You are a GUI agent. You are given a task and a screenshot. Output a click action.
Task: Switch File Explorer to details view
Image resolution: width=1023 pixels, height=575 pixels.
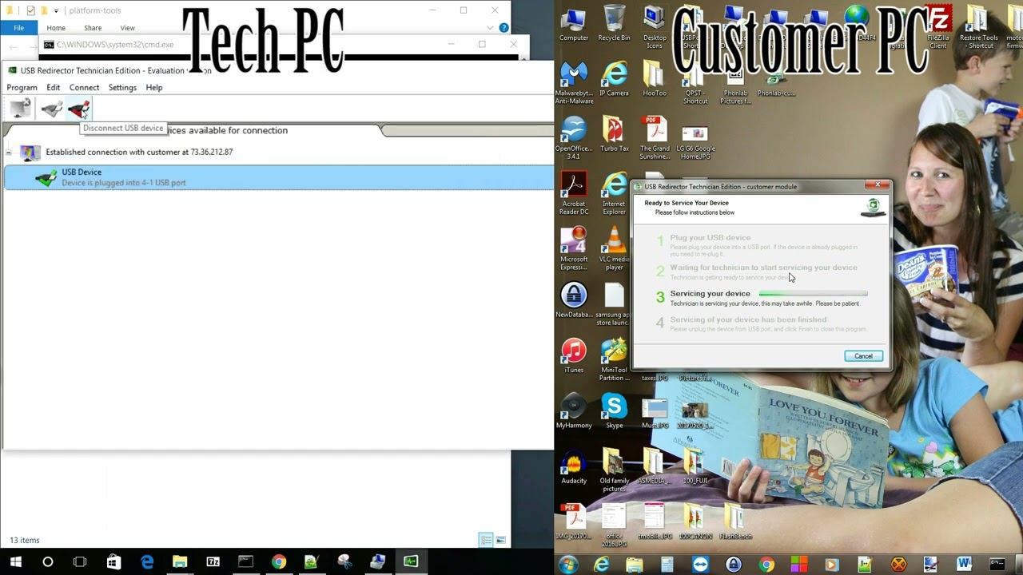pyautogui.click(x=485, y=541)
